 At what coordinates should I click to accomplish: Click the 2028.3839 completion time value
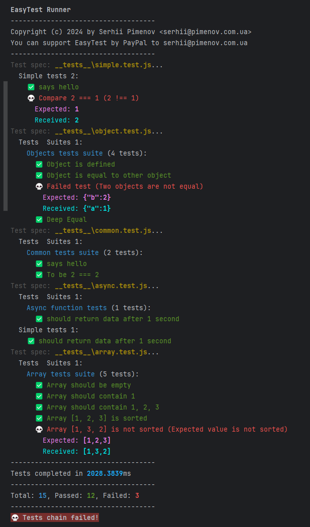pos(105,474)
